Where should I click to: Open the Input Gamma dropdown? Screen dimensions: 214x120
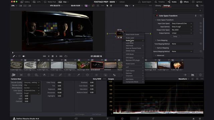(x=182, y=27)
